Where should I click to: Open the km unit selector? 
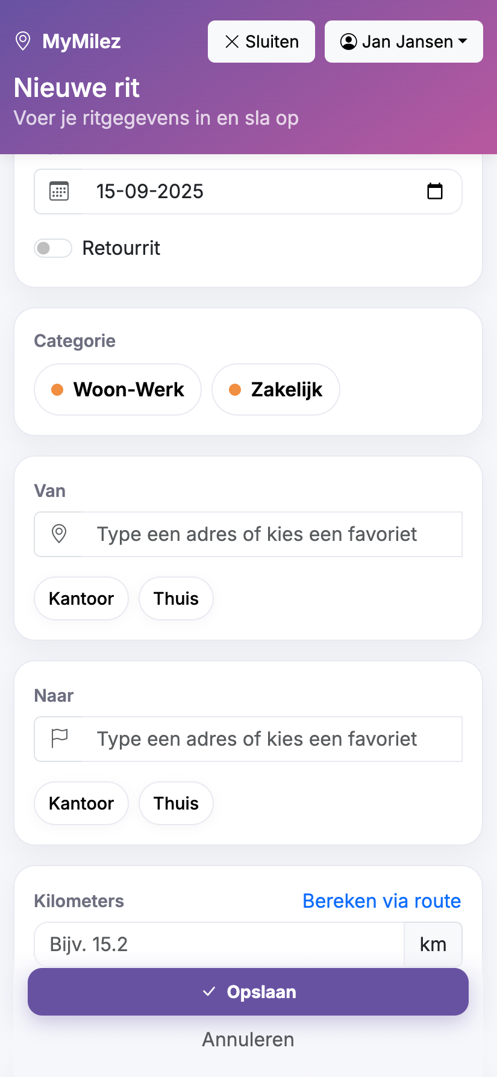click(433, 944)
